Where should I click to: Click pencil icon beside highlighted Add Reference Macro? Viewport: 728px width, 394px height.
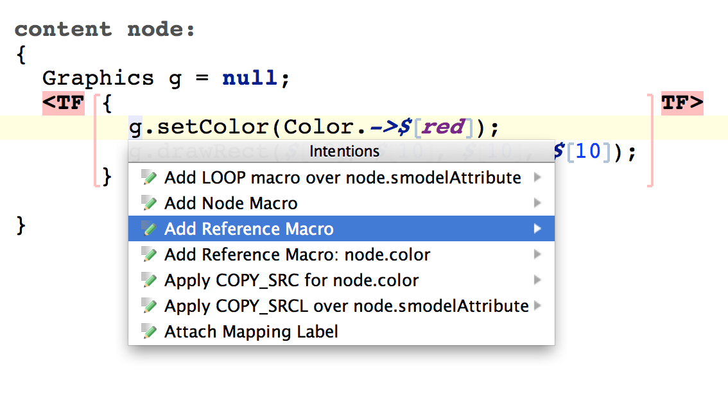(149, 229)
